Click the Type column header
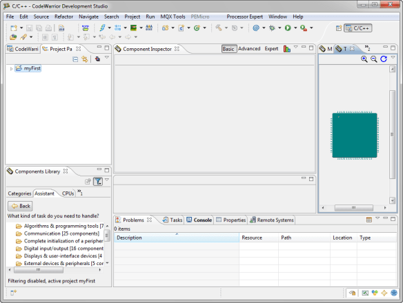Screen dimensions: 403x303 377,238
